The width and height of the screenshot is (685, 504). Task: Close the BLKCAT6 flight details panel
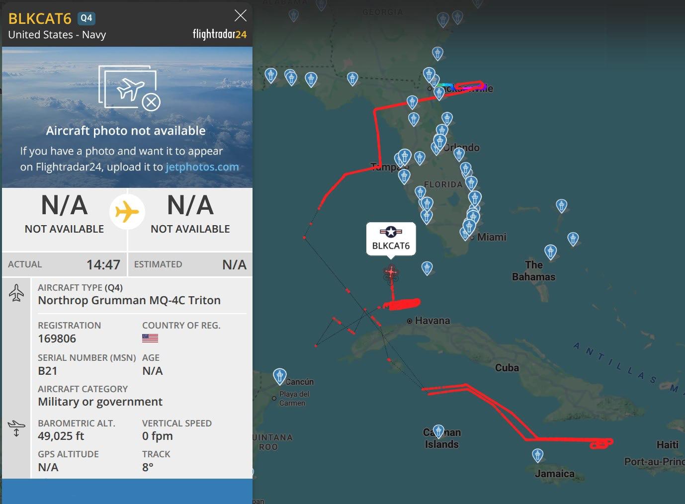240,16
